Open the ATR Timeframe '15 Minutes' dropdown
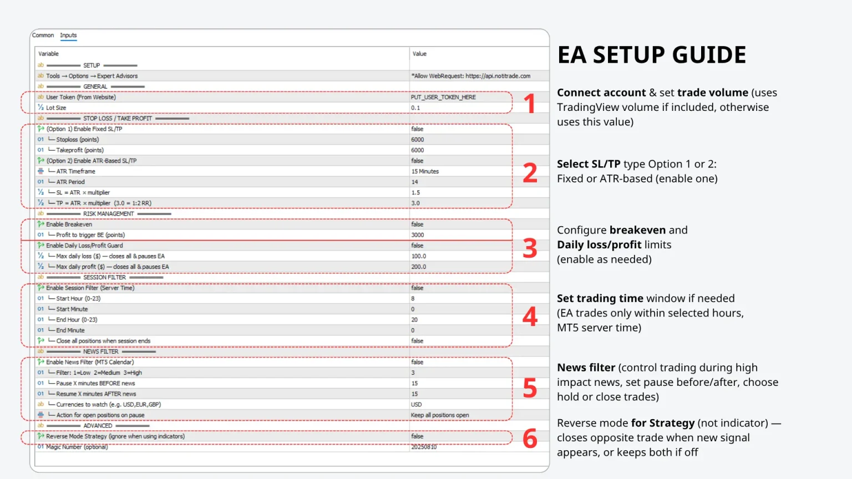Image resolution: width=852 pixels, height=479 pixels. click(425, 171)
